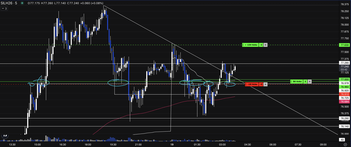Image resolution: width=351 pixels, height=147 pixels.
Task: Click the red 76.910 stop price label
Action: [344, 94]
